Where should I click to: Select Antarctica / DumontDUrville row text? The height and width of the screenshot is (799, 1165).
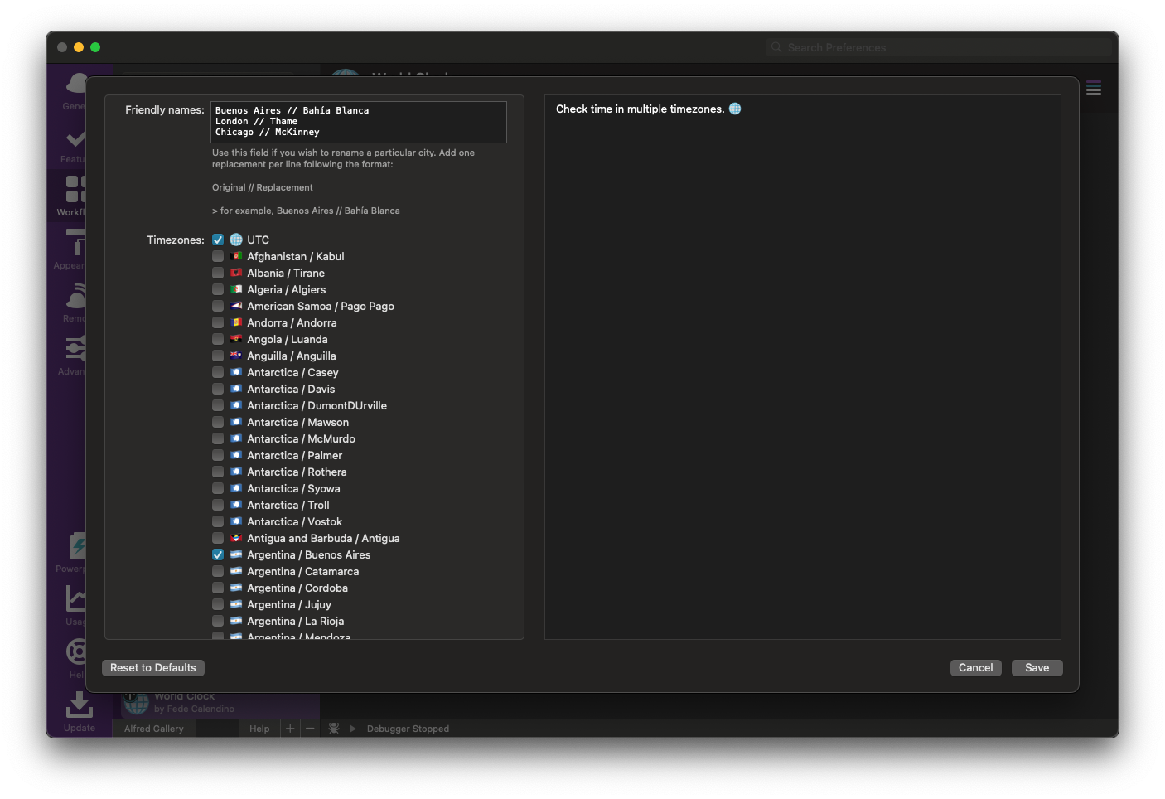tap(317, 405)
